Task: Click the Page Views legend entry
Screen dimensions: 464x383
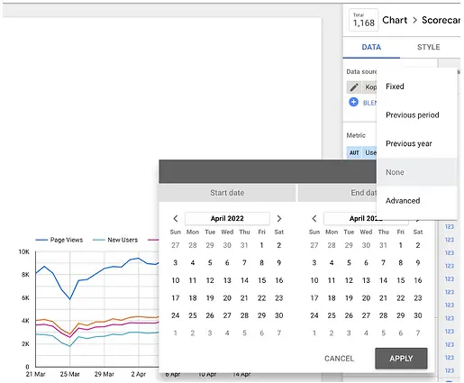Action: pos(59,240)
